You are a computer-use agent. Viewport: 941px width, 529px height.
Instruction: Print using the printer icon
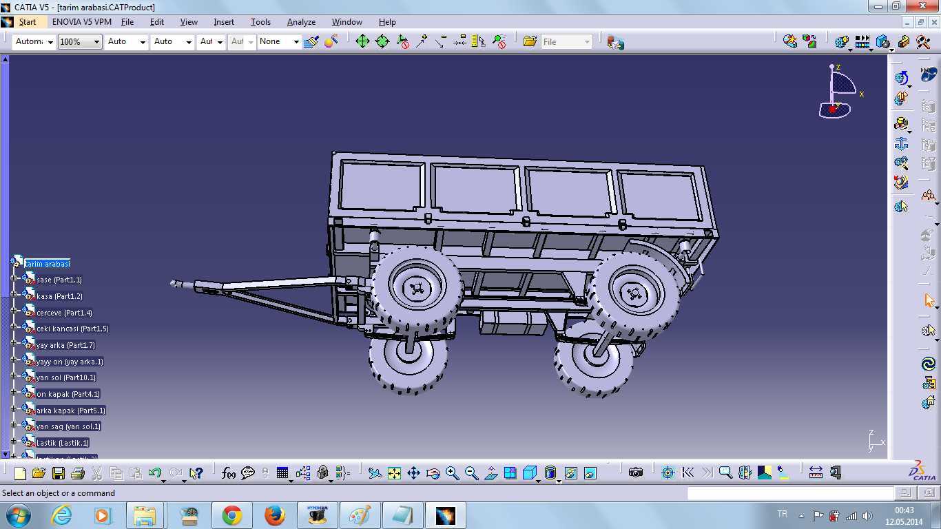coord(77,473)
